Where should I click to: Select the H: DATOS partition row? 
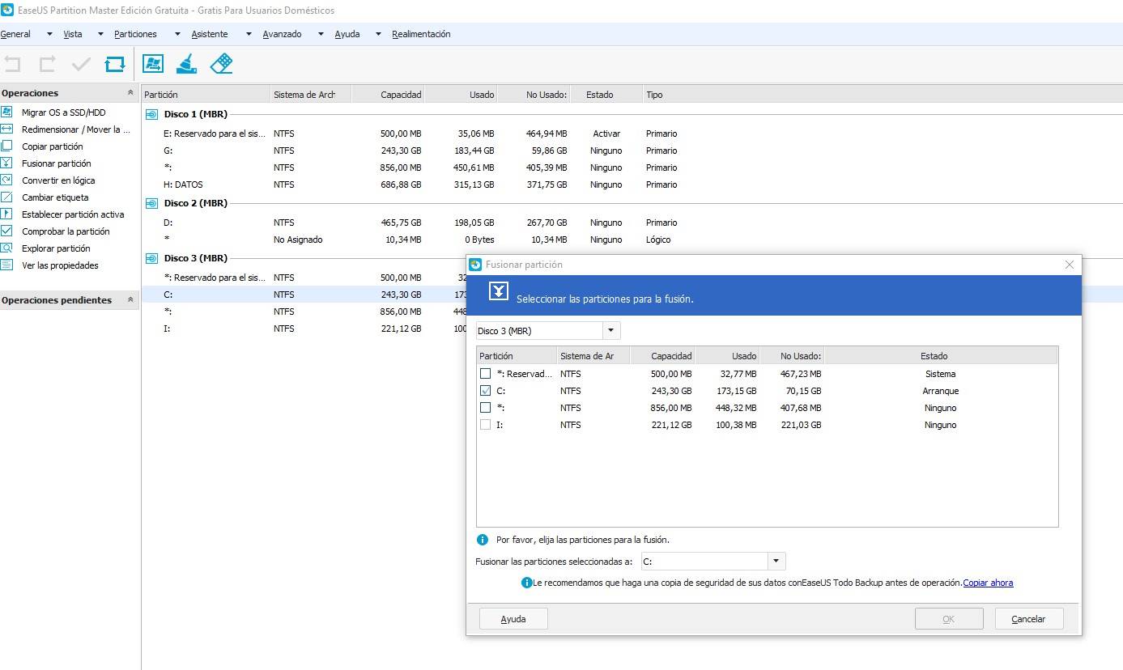click(x=632, y=184)
